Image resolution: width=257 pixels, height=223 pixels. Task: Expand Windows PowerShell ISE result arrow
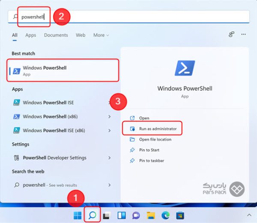[110, 103]
